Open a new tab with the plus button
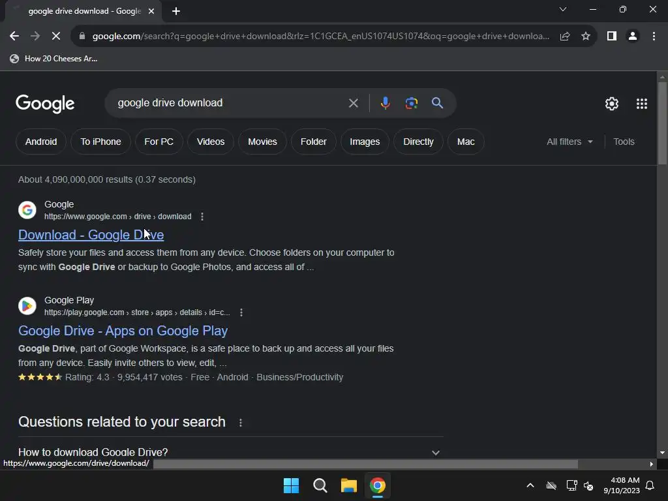668x501 pixels. pyautogui.click(x=176, y=11)
